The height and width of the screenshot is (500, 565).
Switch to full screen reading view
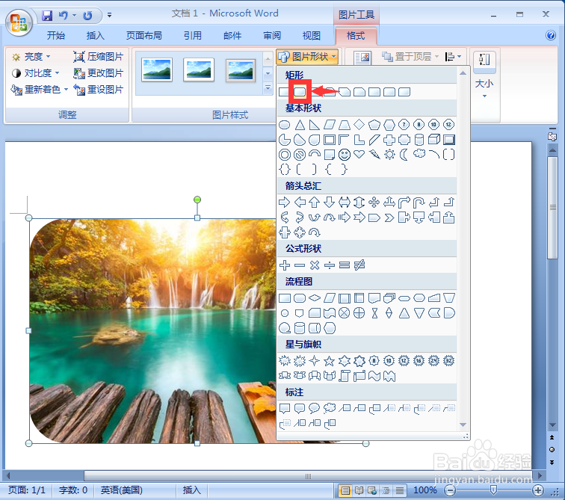[359, 490]
